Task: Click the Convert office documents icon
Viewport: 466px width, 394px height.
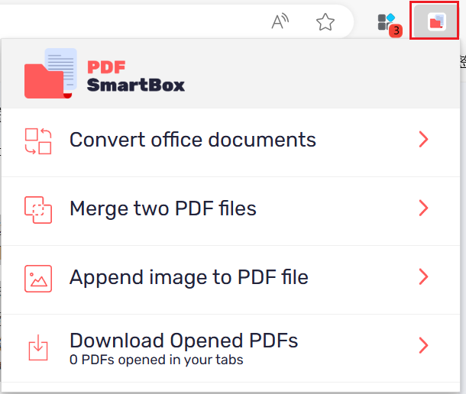Action: (x=38, y=141)
